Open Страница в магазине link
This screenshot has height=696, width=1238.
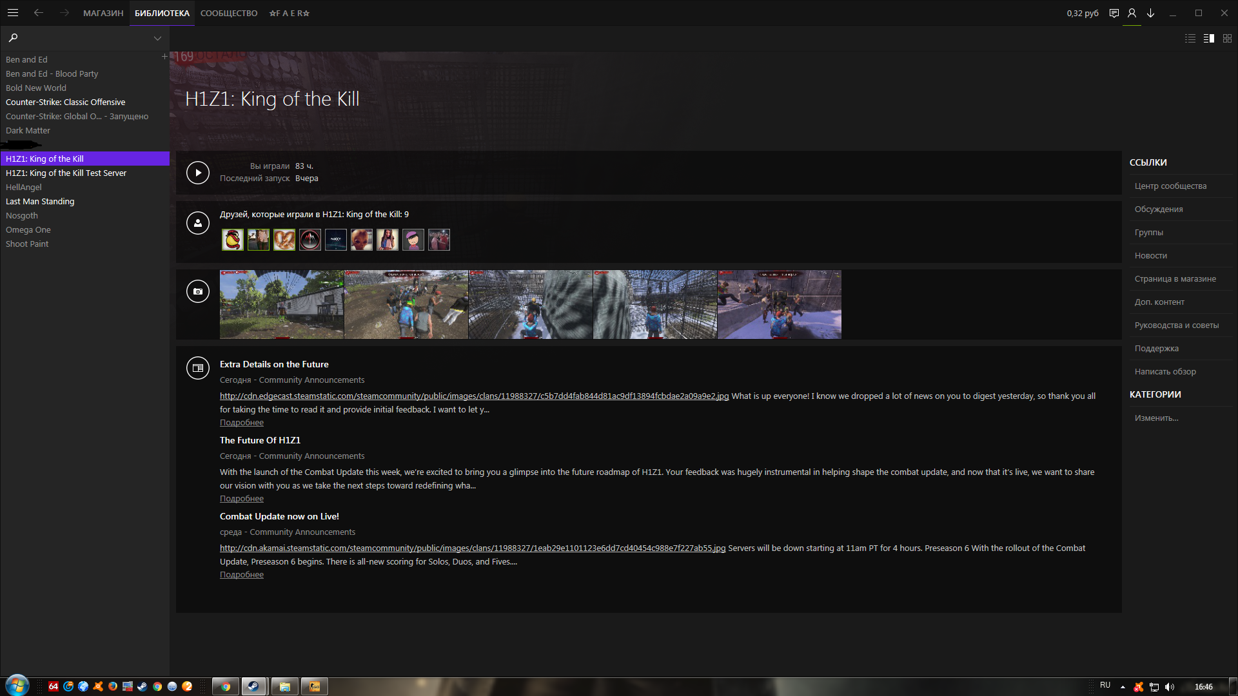point(1175,279)
